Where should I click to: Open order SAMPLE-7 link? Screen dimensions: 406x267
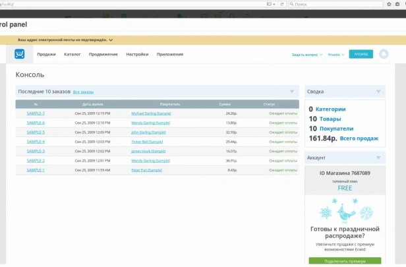36,113
